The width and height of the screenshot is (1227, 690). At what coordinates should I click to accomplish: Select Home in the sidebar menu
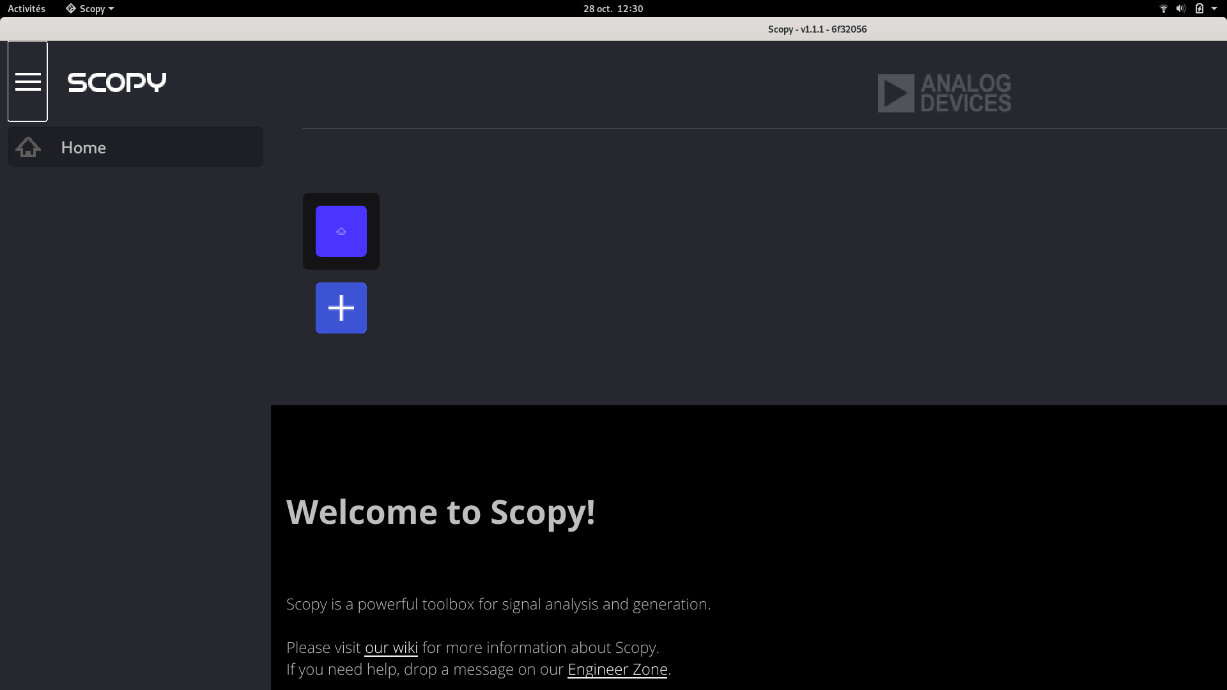point(83,147)
